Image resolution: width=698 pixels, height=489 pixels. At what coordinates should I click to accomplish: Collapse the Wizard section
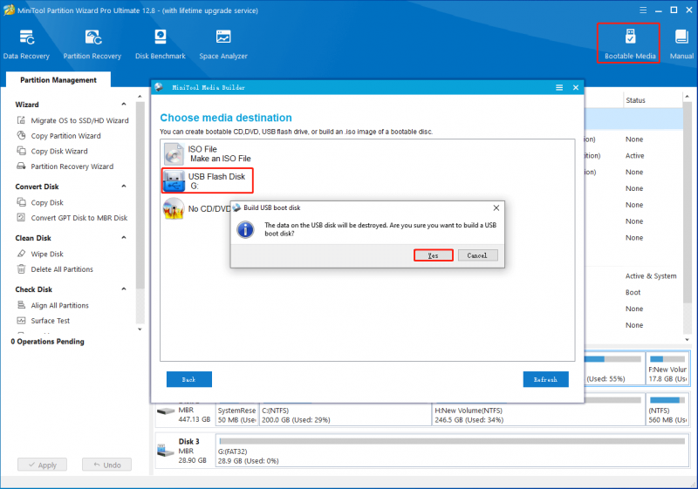[x=124, y=104]
